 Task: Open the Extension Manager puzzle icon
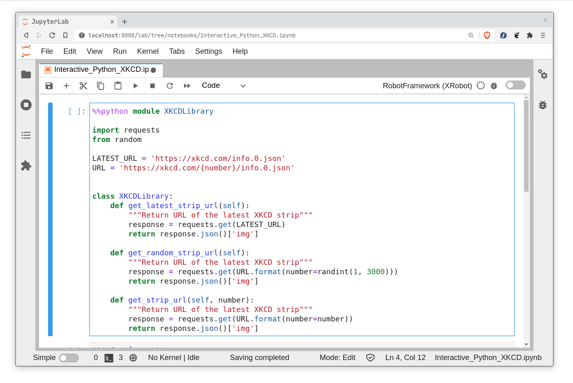(x=26, y=165)
